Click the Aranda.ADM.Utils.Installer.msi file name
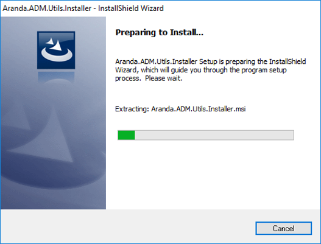This screenshot has width=321, height=244. point(199,109)
